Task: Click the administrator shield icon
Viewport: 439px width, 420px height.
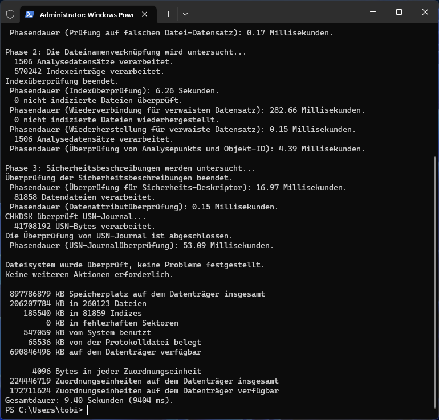Action: pos(10,14)
